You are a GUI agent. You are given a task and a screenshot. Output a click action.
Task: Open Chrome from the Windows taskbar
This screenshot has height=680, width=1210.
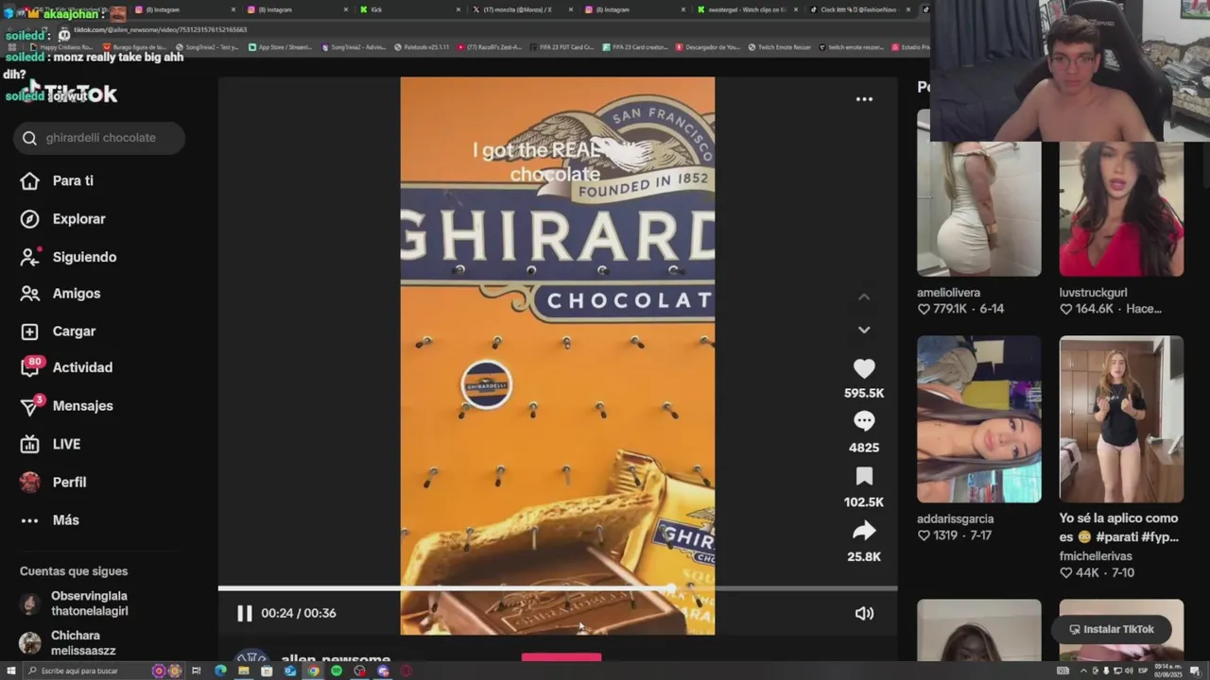pyautogui.click(x=313, y=671)
